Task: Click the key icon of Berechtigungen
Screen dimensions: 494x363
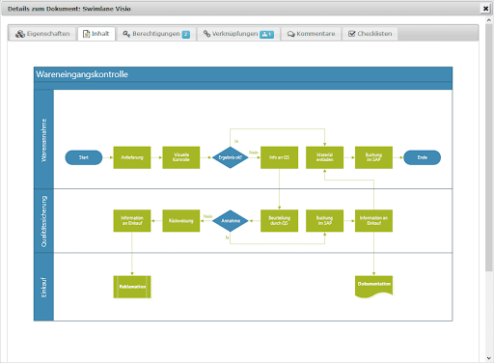Action: pos(126,34)
